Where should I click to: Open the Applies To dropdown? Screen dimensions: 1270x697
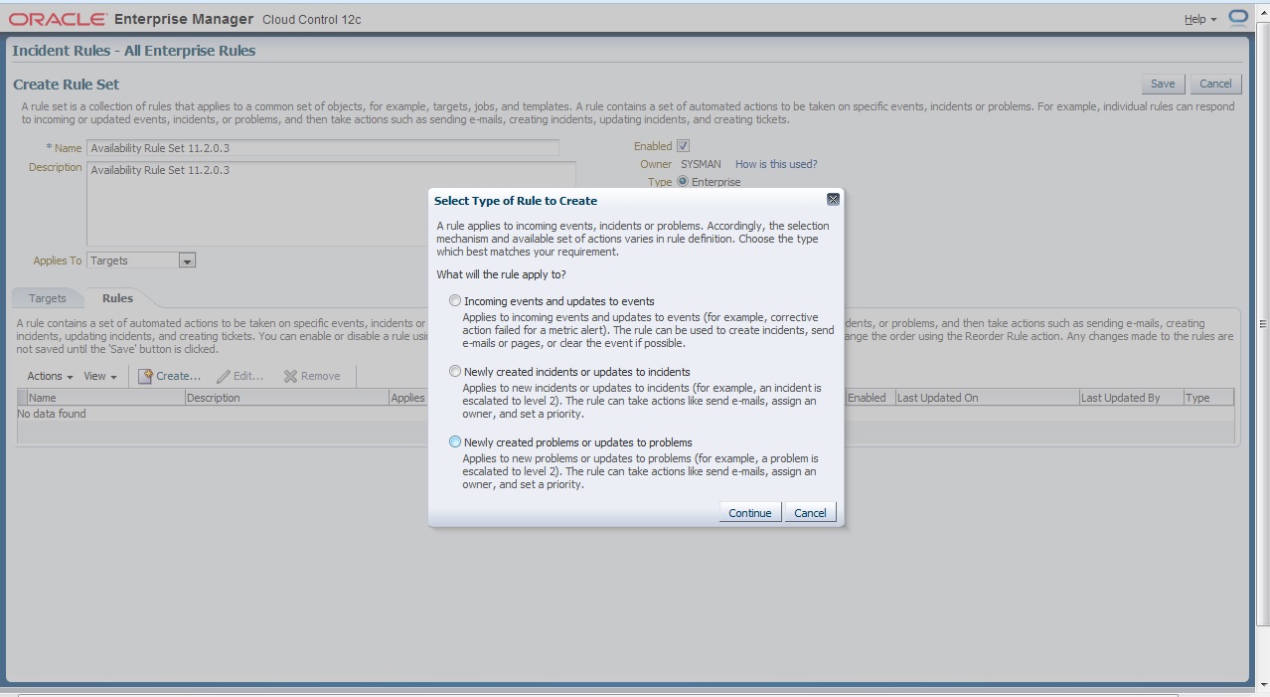(x=187, y=261)
